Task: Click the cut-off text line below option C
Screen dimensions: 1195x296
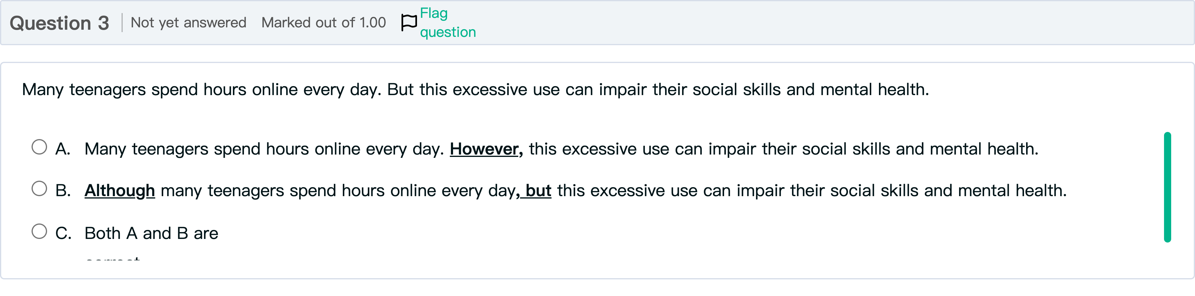Action: 113,258
